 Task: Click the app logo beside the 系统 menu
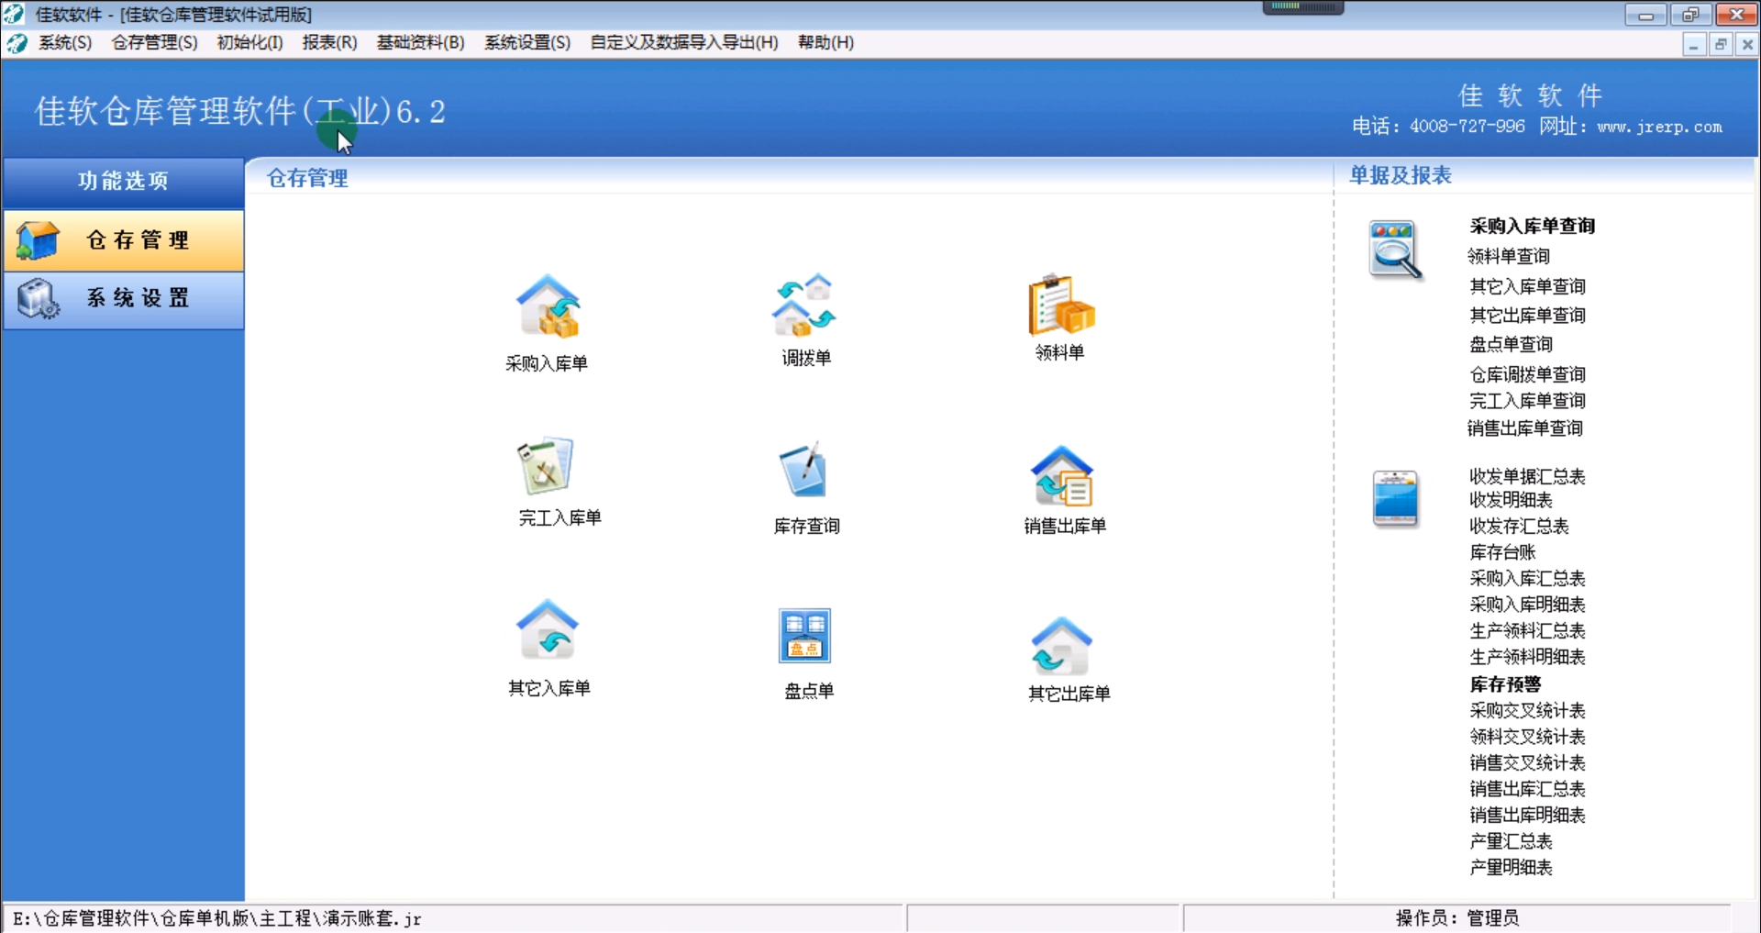[x=17, y=43]
